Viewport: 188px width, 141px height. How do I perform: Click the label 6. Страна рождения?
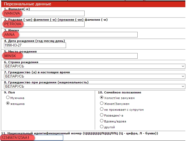click(x=21, y=62)
